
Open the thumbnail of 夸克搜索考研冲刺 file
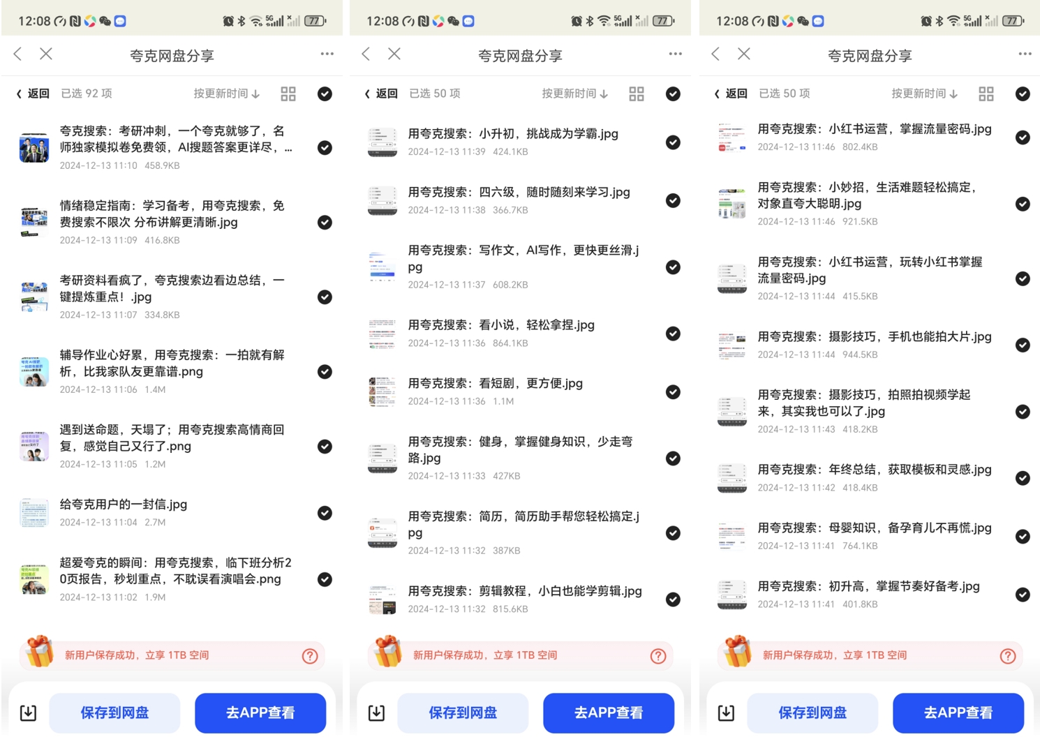[34, 147]
